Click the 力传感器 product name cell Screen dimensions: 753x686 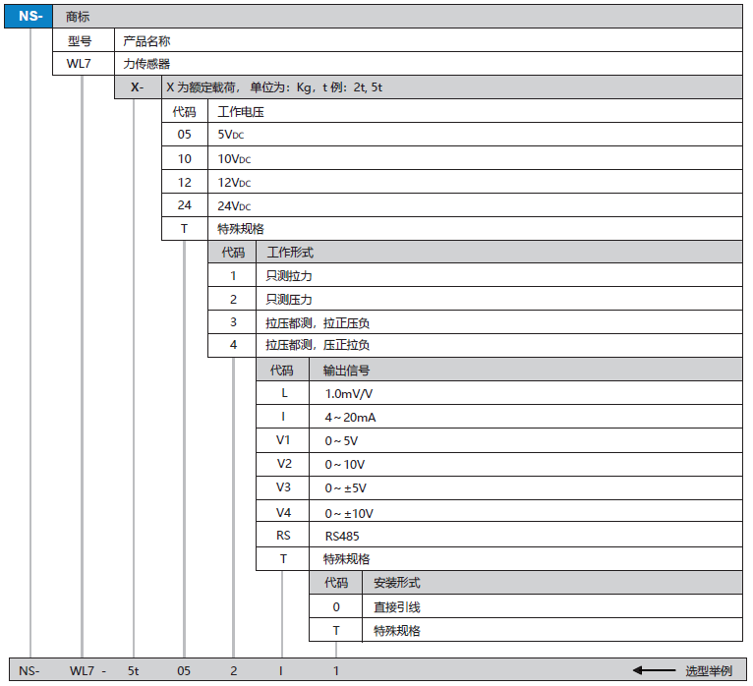tap(146, 64)
